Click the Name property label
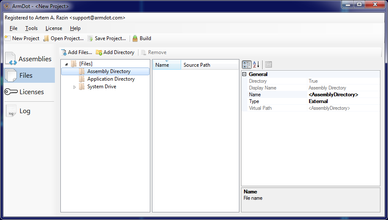Screen dimensions: 388x220 (255, 95)
